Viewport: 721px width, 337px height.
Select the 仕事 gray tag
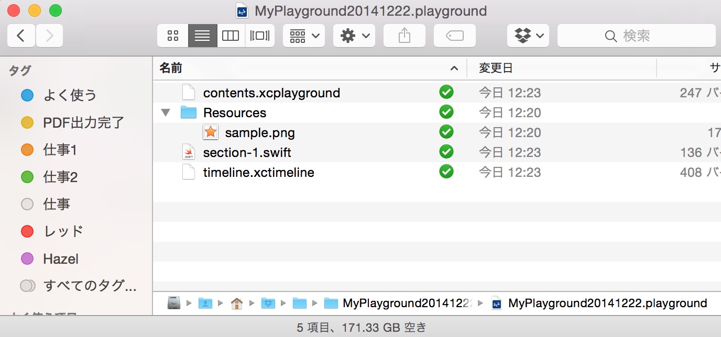tap(45, 204)
